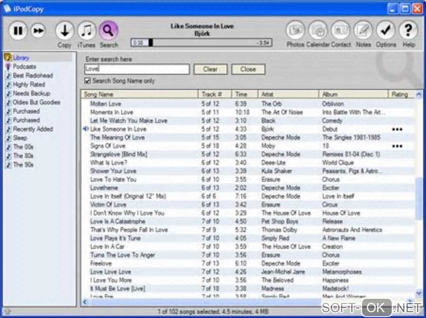Open The 90s playlist
The height and width of the screenshot is (318, 426).
[23, 165]
